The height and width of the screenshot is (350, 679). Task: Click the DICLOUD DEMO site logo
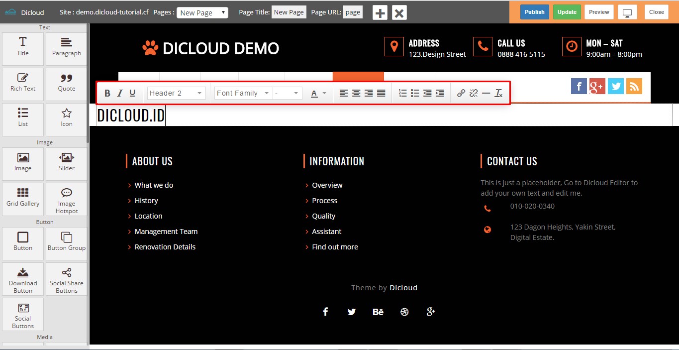[210, 48]
